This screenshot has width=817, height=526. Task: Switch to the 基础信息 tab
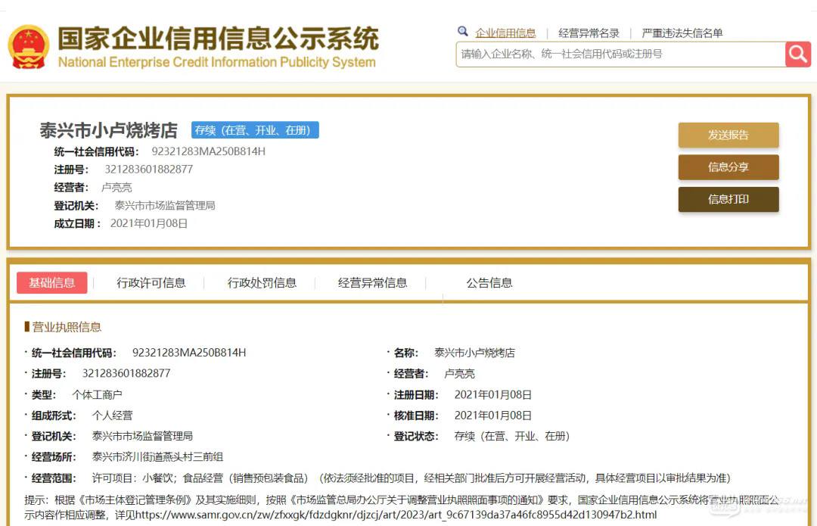click(x=52, y=283)
